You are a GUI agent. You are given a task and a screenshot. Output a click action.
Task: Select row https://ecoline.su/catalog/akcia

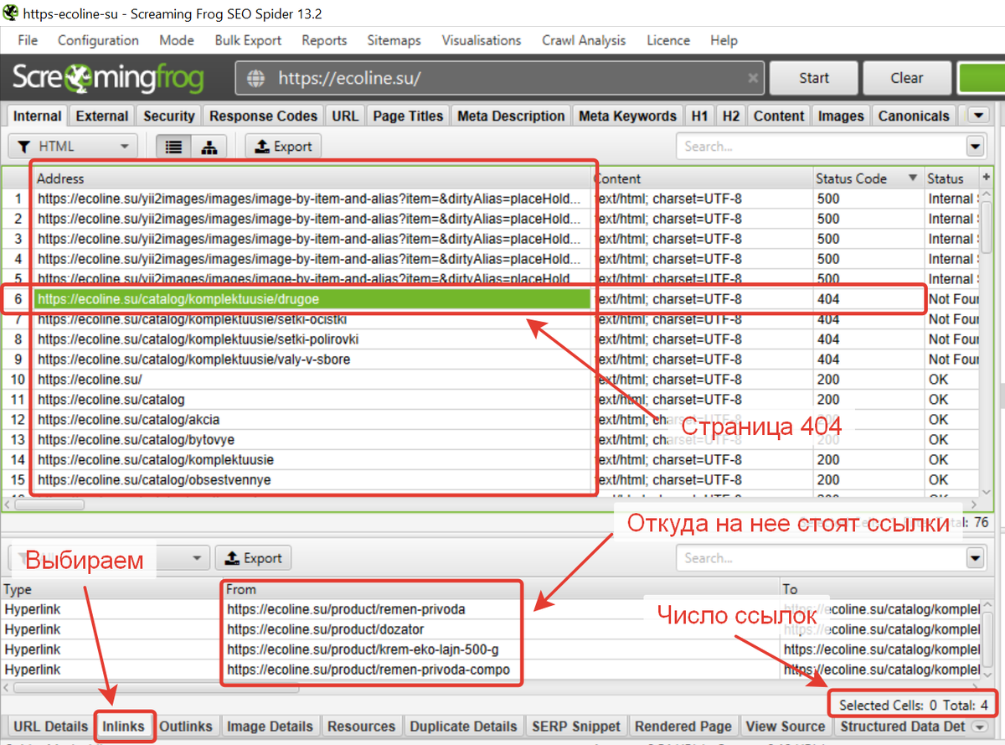point(312,420)
